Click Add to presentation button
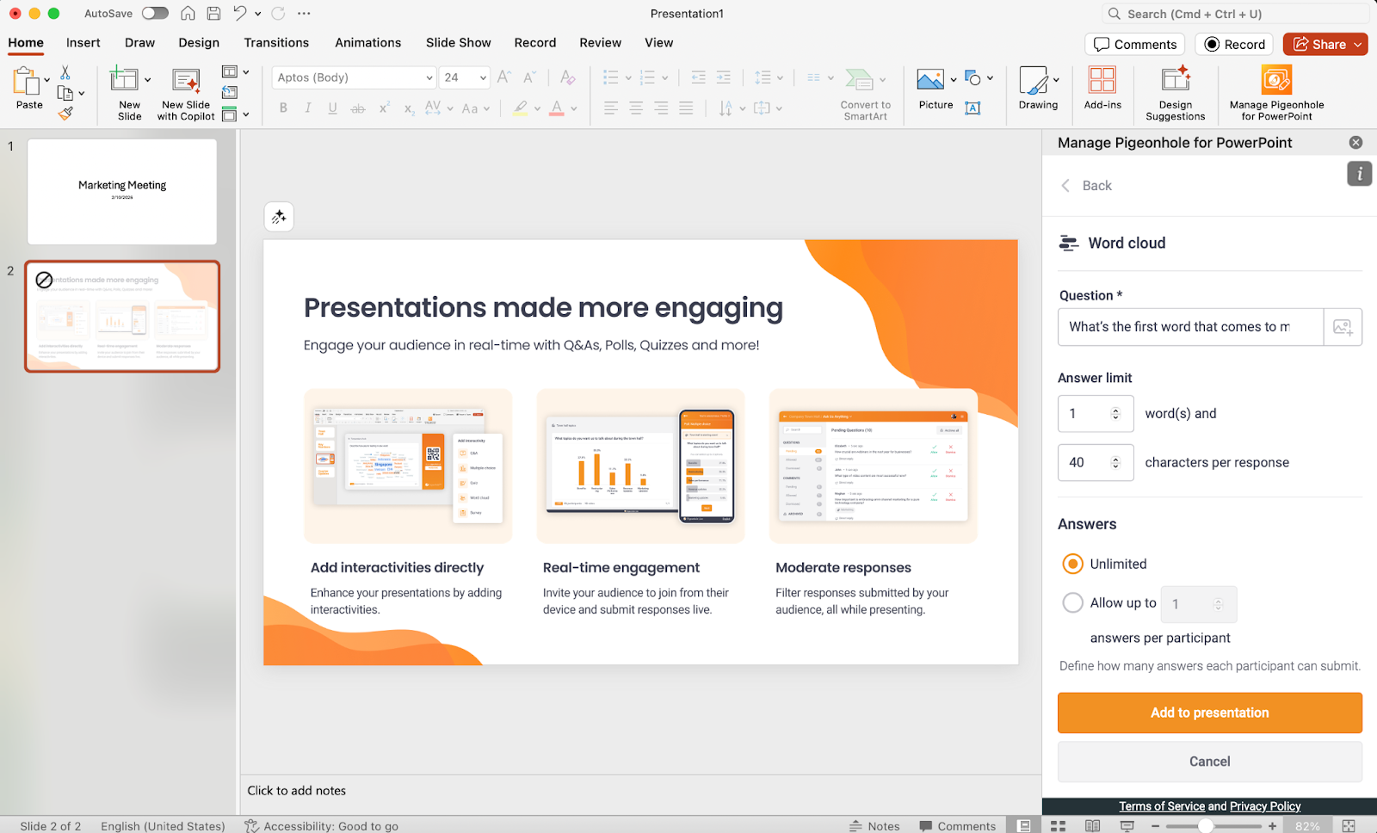Screen dimensions: 1377x833 click(x=1209, y=713)
